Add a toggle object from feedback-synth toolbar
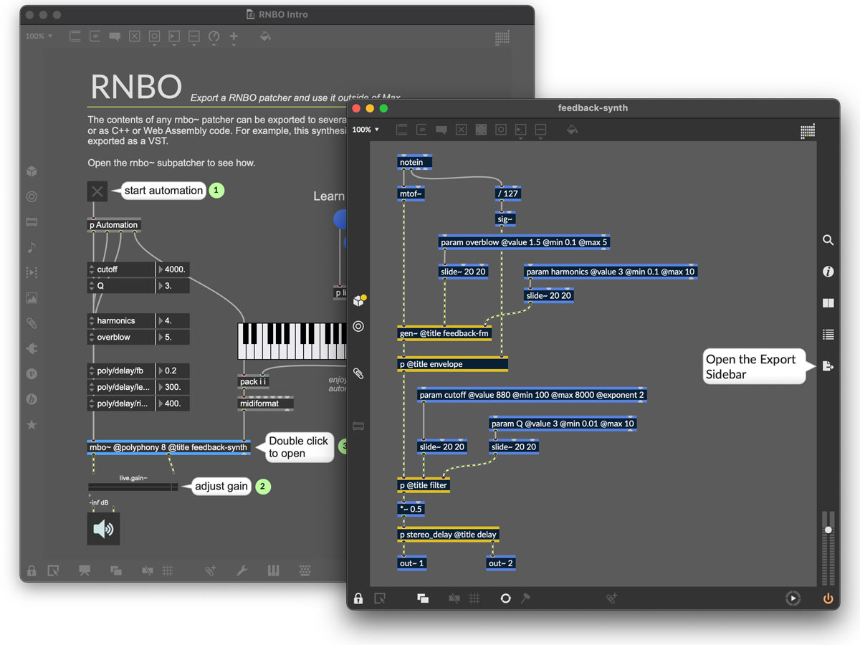The width and height of the screenshot is (860, 645). [462, 130]
